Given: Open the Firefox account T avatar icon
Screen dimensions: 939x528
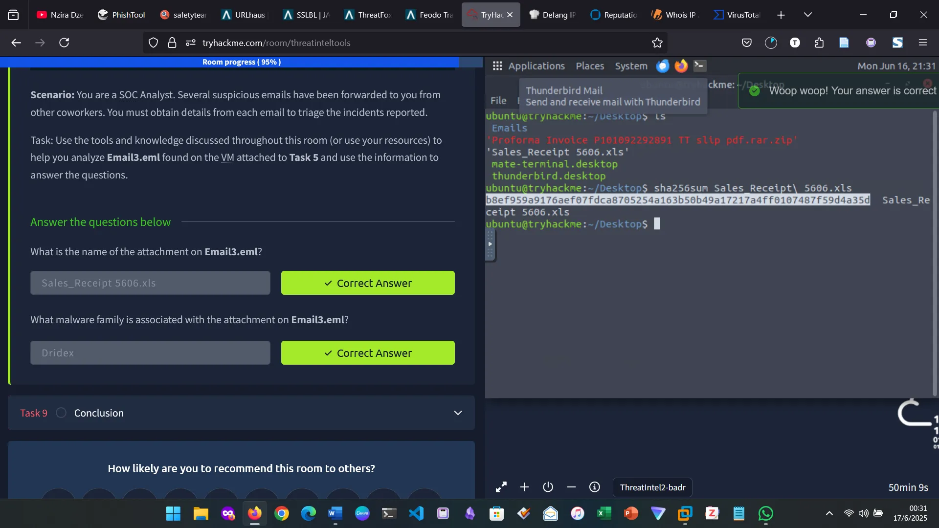Looking at the screenshot, I should 795,43.
